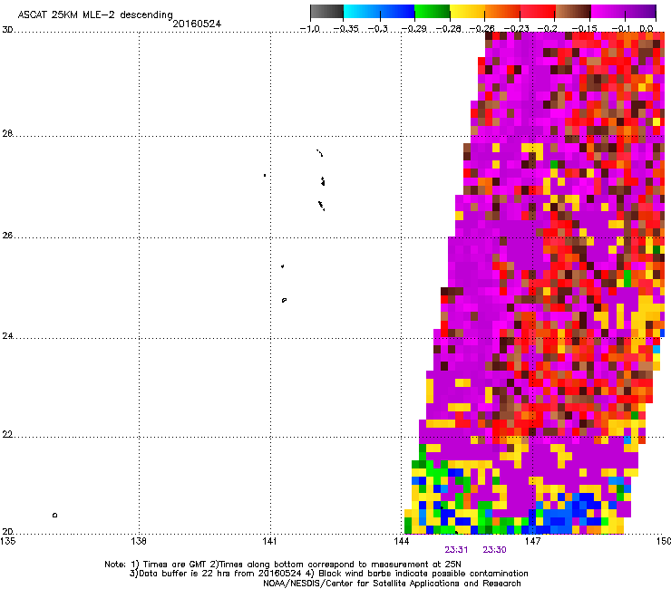Screen dimensions: 671x589
Task: Click the -0.28 color bar label
Action: [449, 29]
